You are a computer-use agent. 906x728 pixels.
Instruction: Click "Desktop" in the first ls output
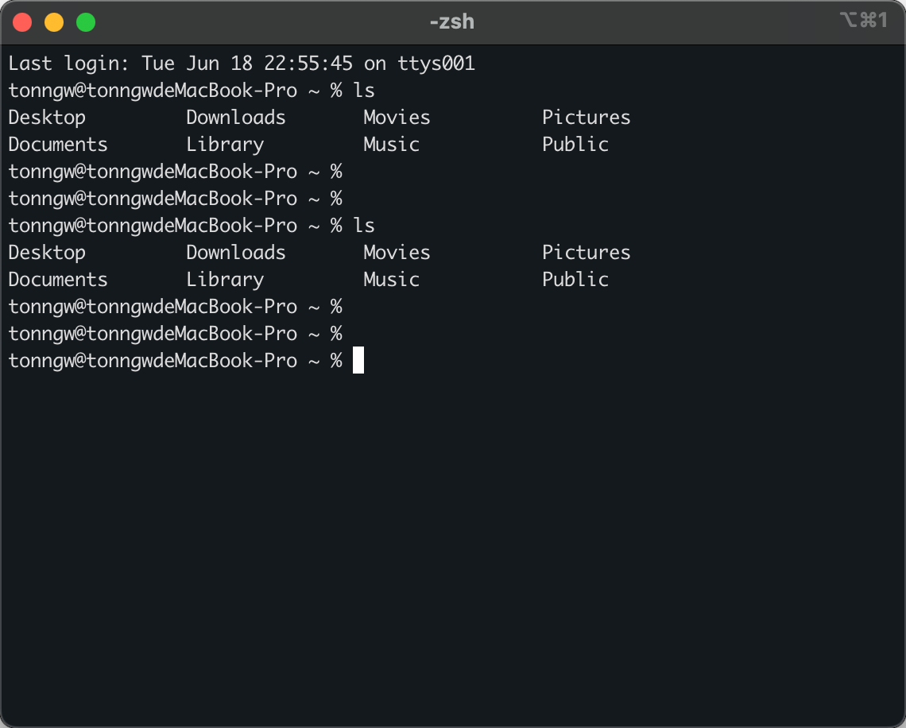[47, 118]
